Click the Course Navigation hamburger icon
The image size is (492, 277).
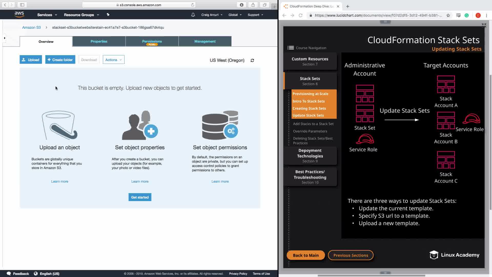pos(291,48)
